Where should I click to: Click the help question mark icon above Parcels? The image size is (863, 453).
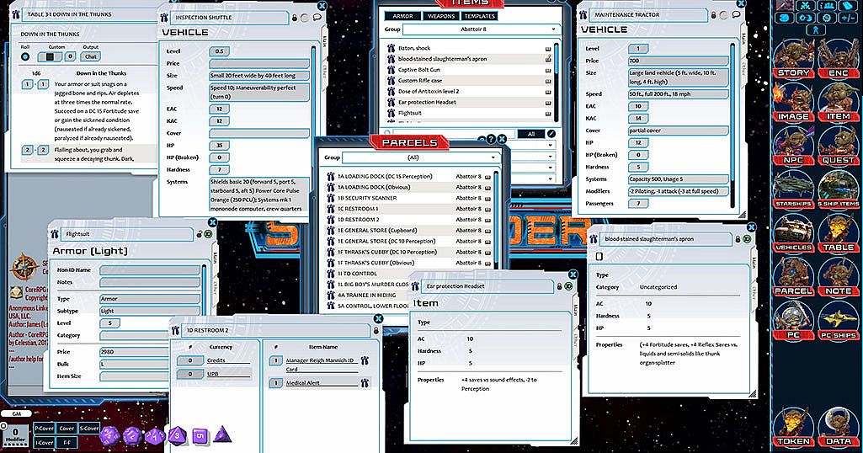pos(491,139)
